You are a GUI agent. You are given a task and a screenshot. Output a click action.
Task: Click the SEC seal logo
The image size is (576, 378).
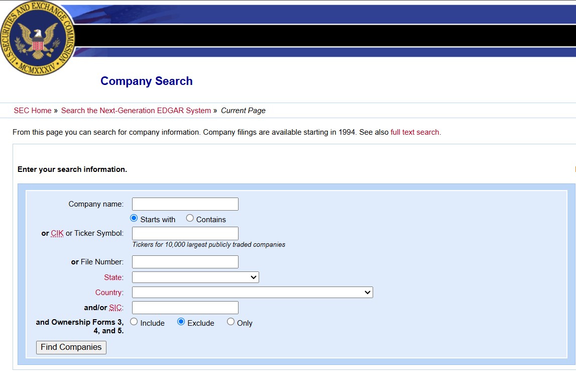point(38,38)
